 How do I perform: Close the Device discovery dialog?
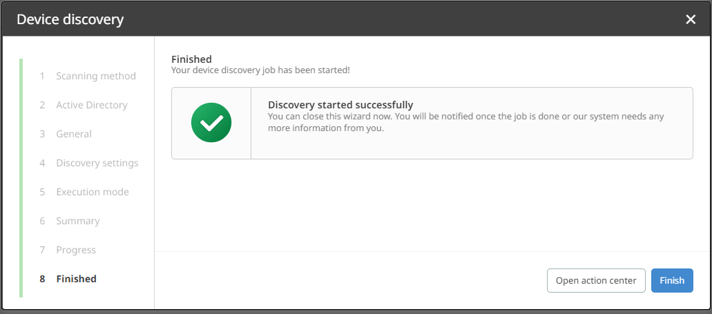pos(691,19)
